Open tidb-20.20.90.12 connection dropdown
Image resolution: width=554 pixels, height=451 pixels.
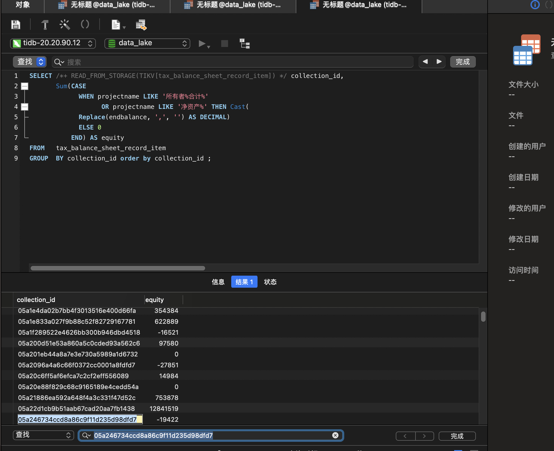[53, 43]
